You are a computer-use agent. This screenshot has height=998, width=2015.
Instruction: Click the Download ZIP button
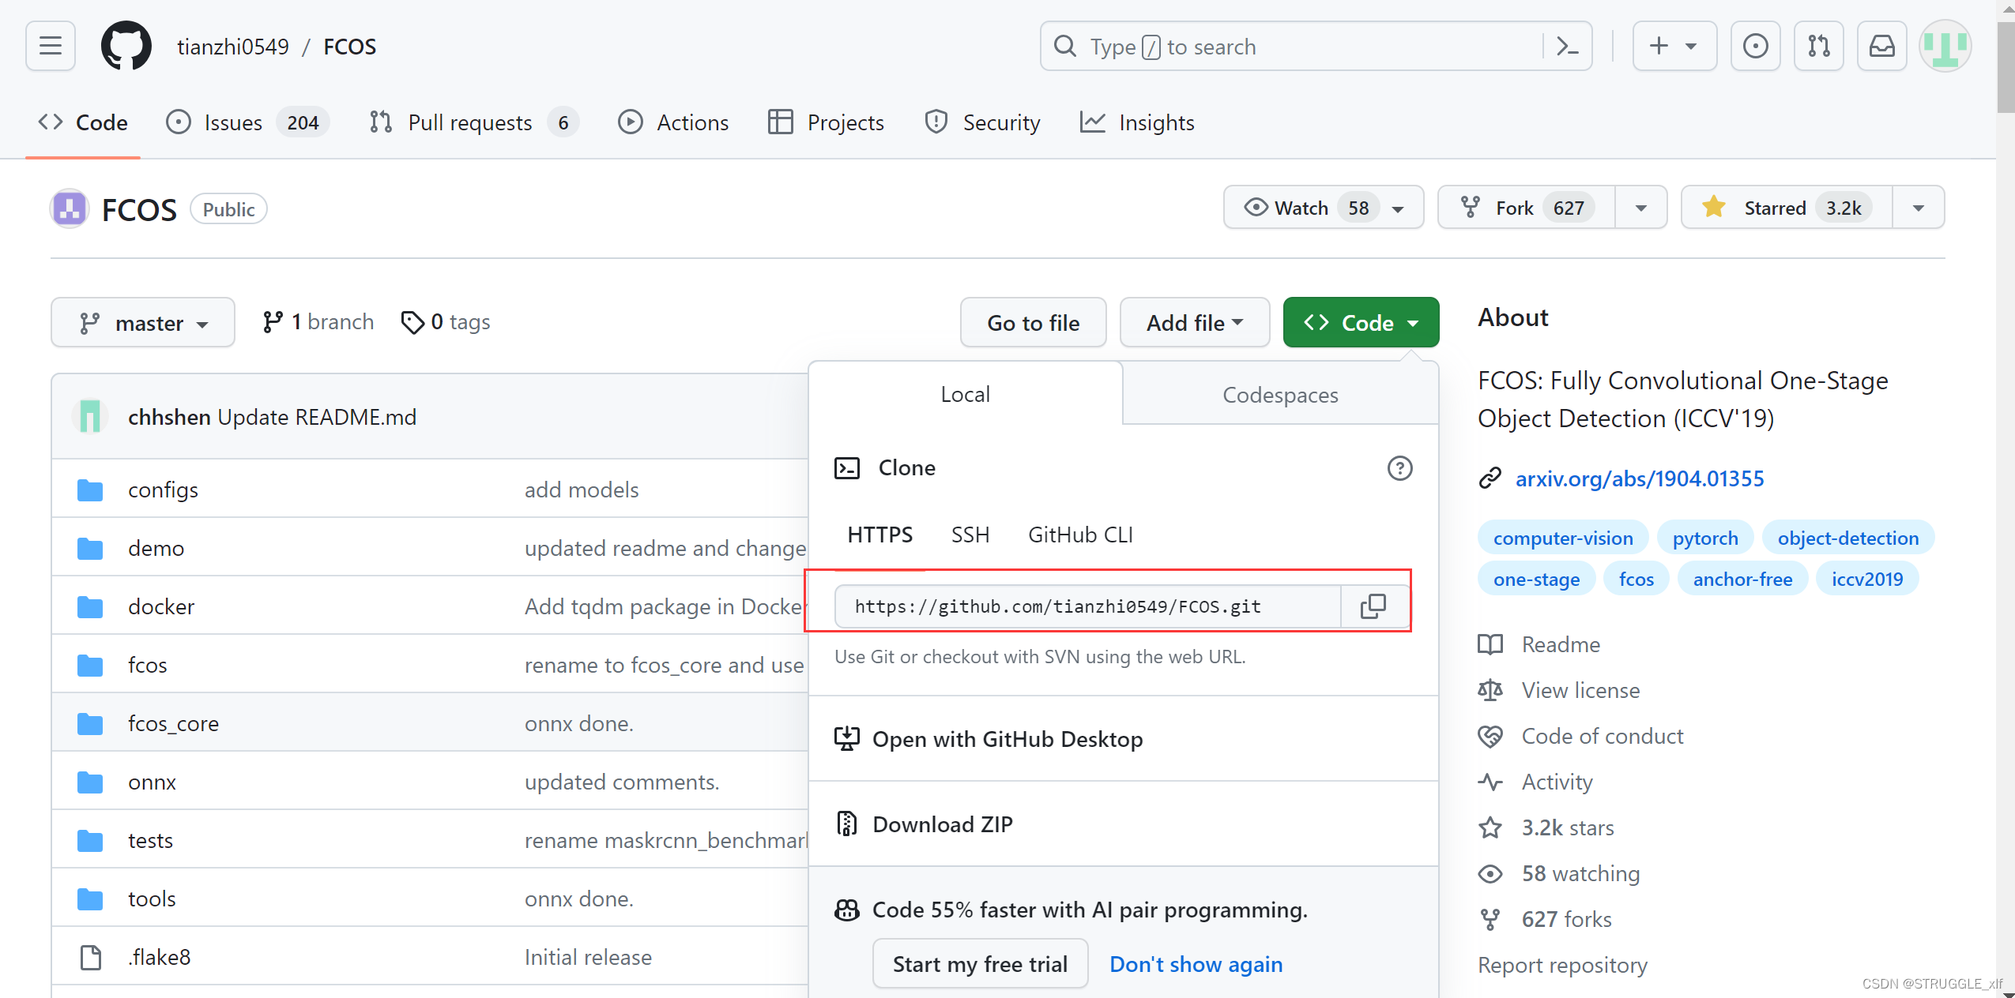pos(943,824)
